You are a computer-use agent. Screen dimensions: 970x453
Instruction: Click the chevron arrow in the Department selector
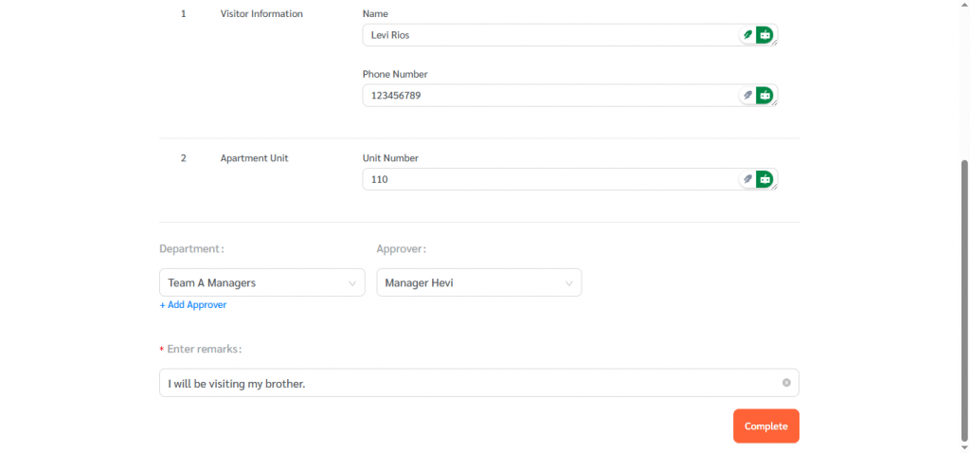352,283
